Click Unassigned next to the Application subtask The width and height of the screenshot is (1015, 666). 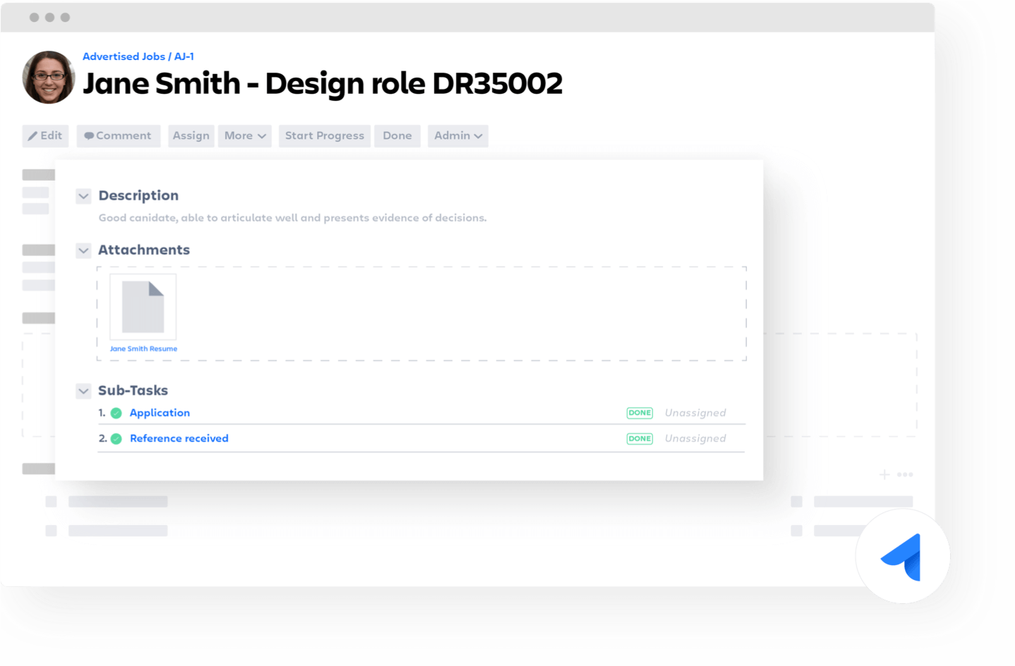coord(695,413)
